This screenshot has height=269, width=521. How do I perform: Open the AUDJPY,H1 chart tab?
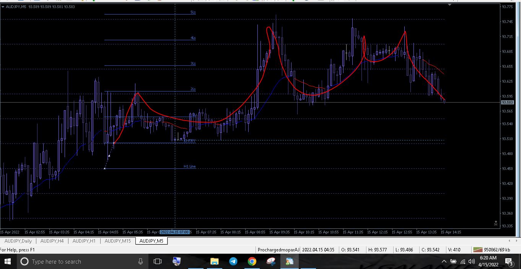click(x=84, y=241)
